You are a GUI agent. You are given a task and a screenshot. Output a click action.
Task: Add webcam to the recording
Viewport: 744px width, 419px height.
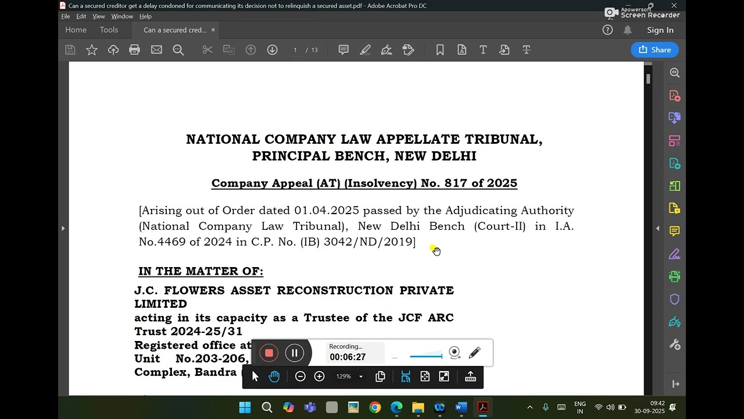(x=455, y=353)
